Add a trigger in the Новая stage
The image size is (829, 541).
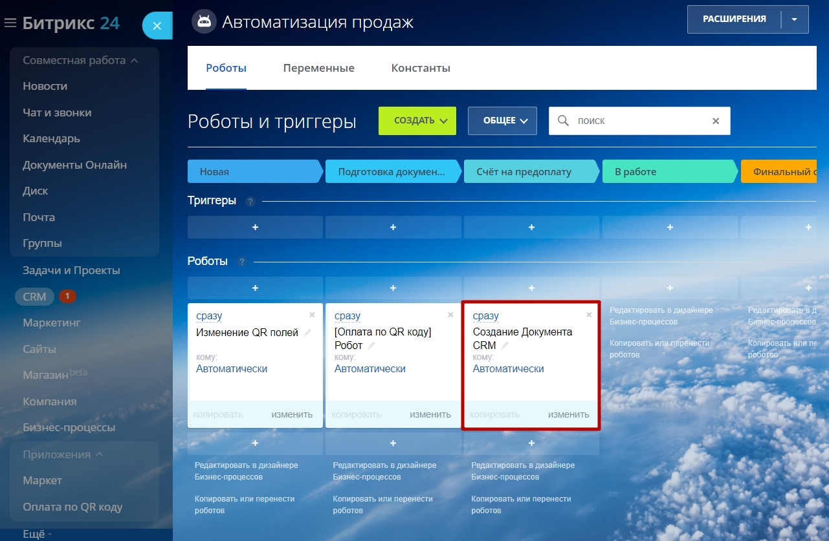(255, 228)
